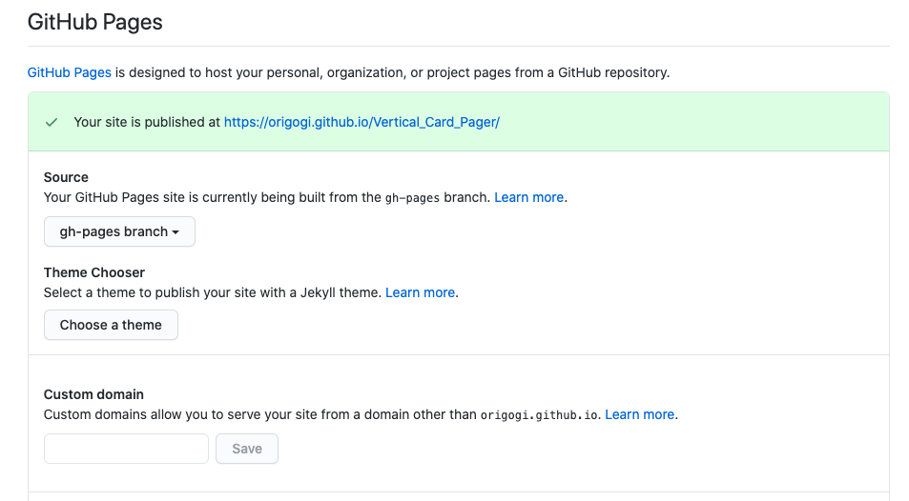Visit published site URL origogi.github.io/Vertical_Card_Pager
The height and width of the screenshot is (501, 909).
tap(362, 122)
